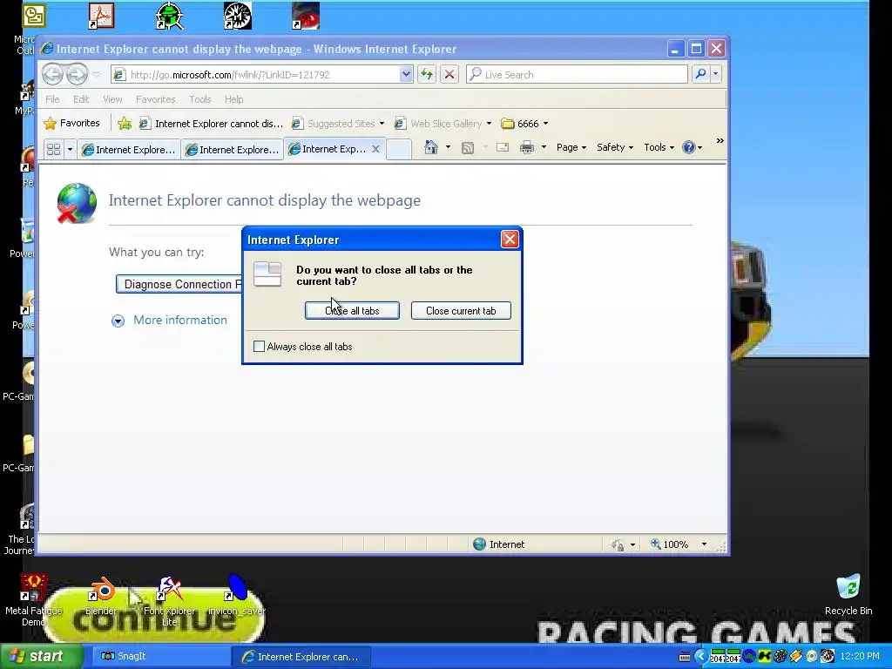The height and width of the screenshot is (669, 892).
Task: Expand the address bar history dropdown
Action: 406,74
